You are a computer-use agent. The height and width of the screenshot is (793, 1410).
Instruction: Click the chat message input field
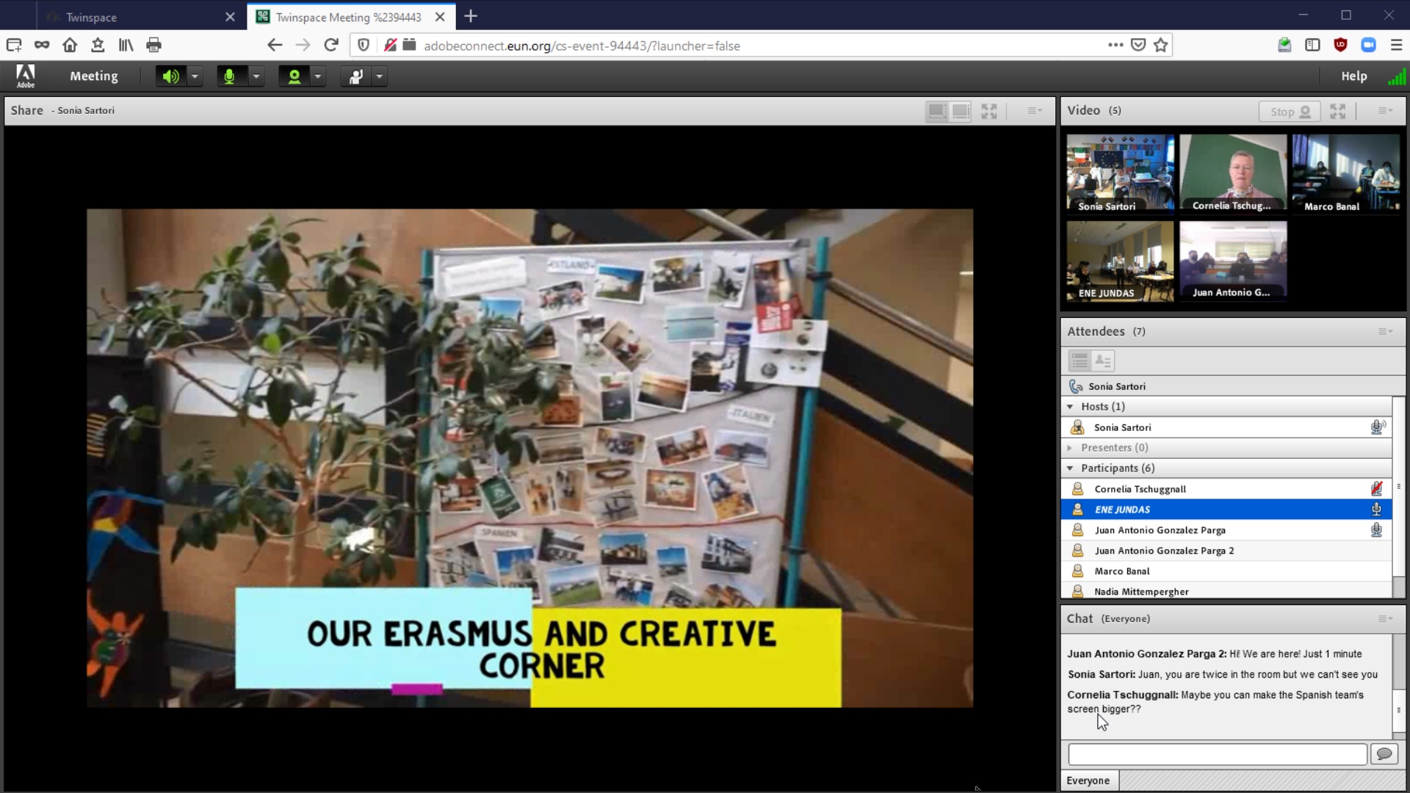[1217, 754]
